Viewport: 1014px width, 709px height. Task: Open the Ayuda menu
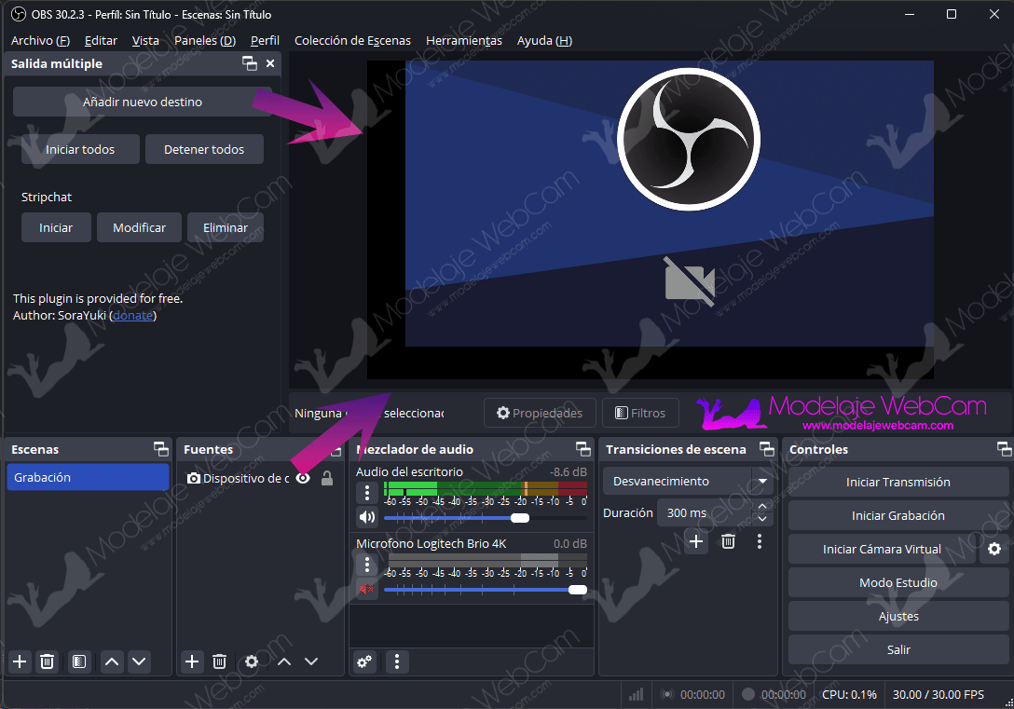point(544,41)
